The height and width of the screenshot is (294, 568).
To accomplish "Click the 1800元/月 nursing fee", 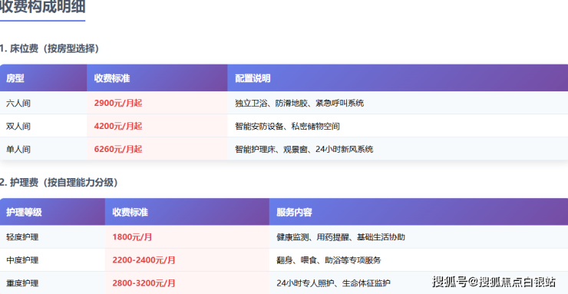I will tap(132, 237).
